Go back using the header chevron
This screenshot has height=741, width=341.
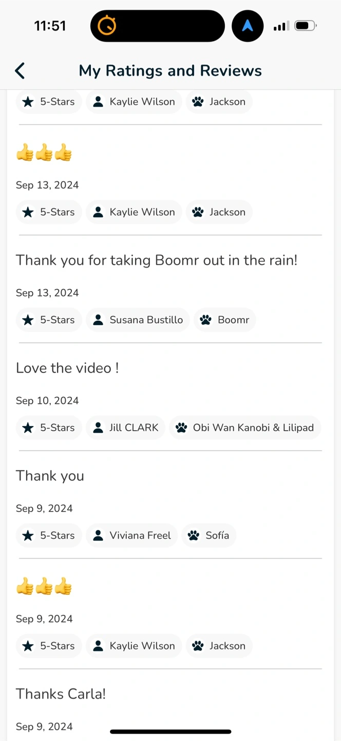coord(20,70)
